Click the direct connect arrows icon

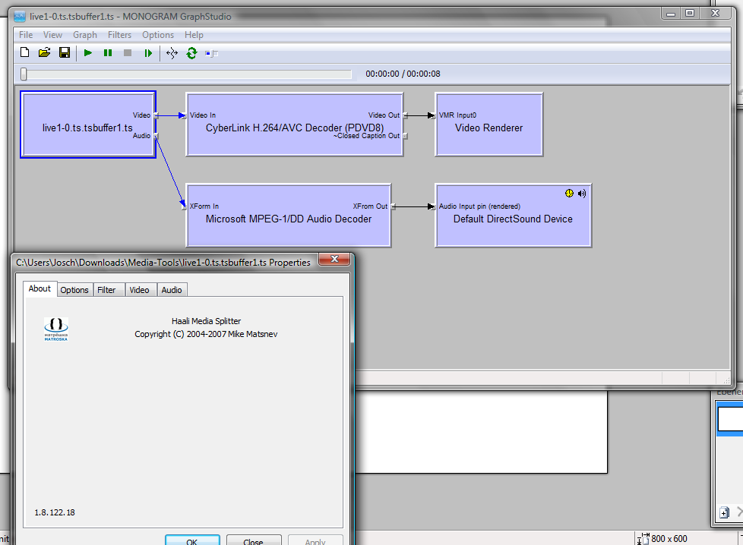(172, 53)
